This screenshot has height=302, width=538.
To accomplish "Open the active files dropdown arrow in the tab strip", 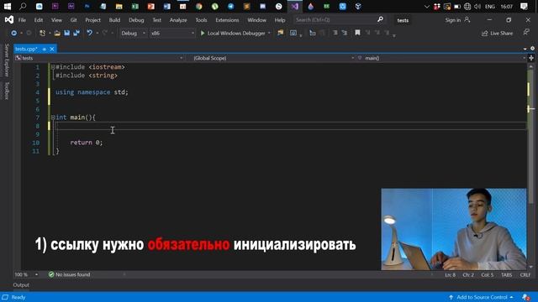I will coord(525,49).
